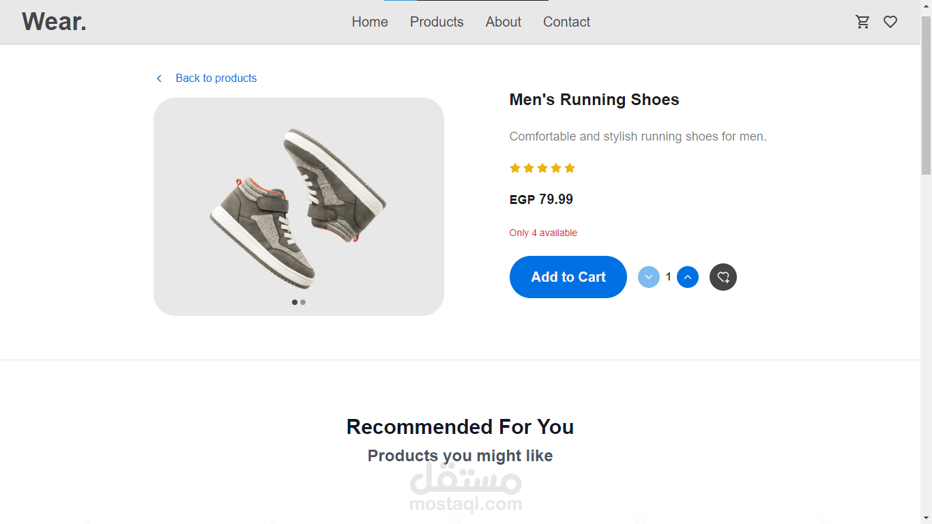Screen dimensions: 932x524
Task: Increase quantity with the up chevron
Action: (688, 277)
